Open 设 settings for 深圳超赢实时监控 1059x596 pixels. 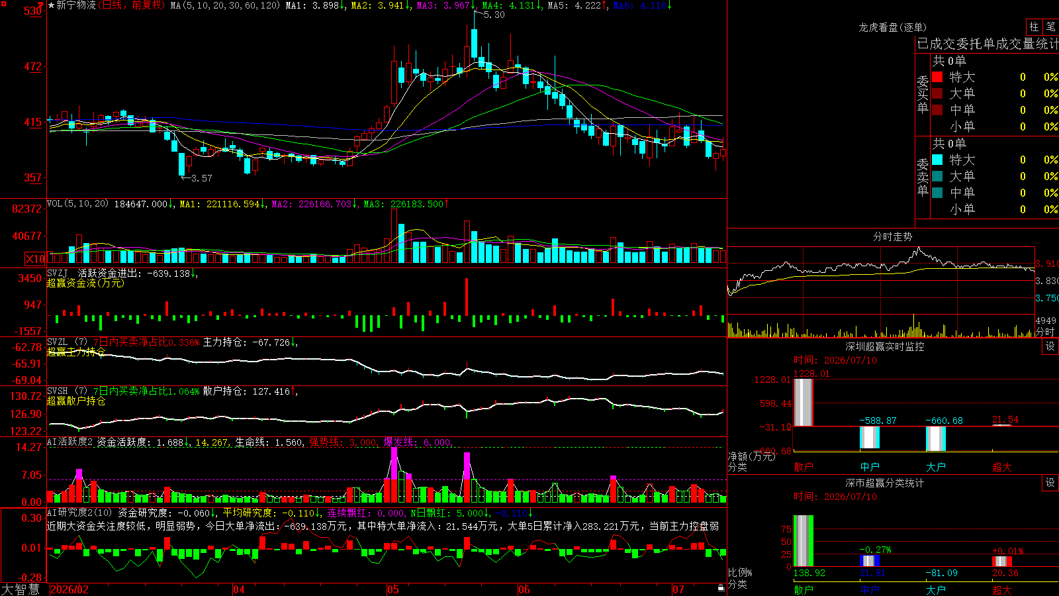pos(1050,346)
